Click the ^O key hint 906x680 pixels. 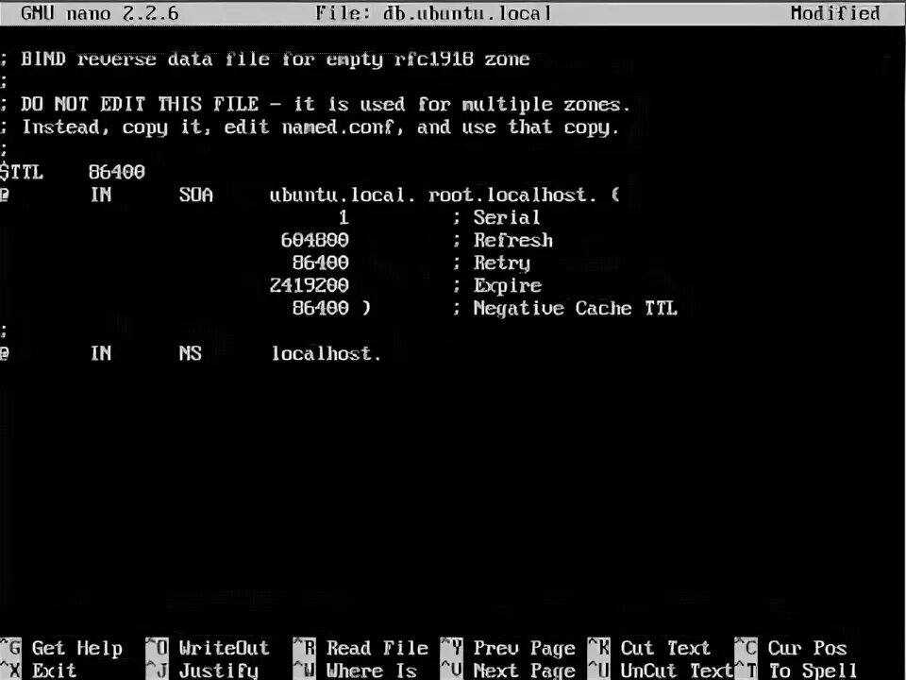157,648
